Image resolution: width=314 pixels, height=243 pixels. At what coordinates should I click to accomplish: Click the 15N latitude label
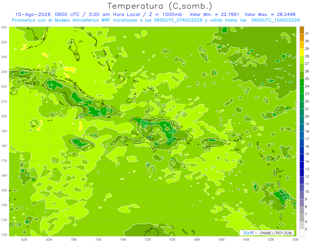pyautogui.click(x=4, y=190)
